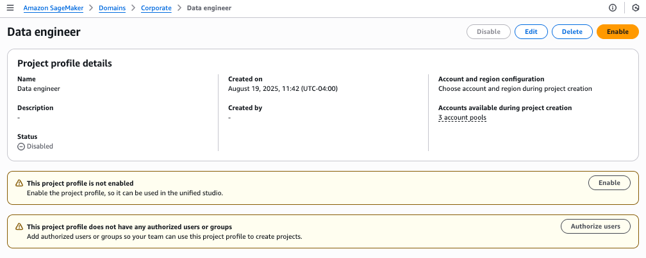This screenshot has width=646, height=258.
Task: Select the Data engineer breadcrumb item
Action: pos(209,8)
